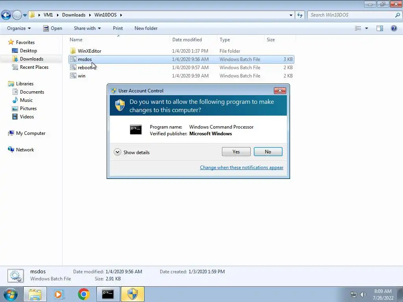Click the Win10DOS breadcrumb
403x302 pixels.
(105, 15)
